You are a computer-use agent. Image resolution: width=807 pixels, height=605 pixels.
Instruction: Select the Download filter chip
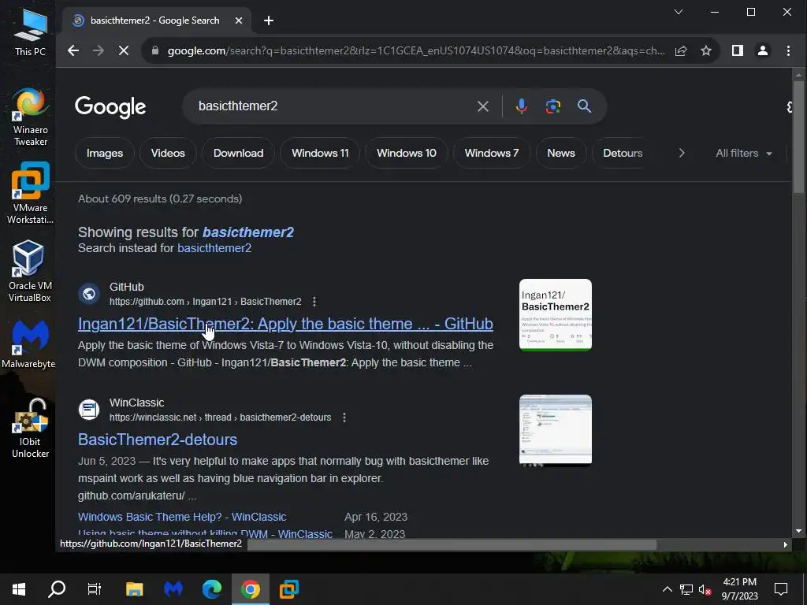click(238, 153)
